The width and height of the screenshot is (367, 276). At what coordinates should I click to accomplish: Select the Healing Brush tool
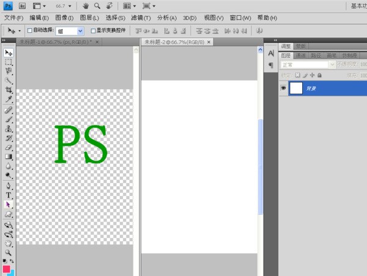[9, 110]
